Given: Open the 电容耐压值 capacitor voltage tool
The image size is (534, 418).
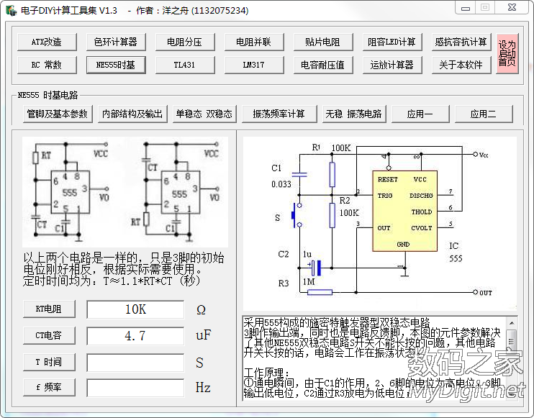Looking at the screenshot, I should [323, 65].
